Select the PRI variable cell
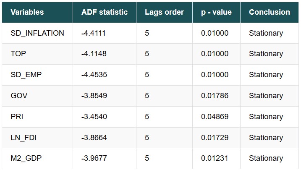Viewport: 301px width, 170px height. pyautogui.click(x=37, y=117)
